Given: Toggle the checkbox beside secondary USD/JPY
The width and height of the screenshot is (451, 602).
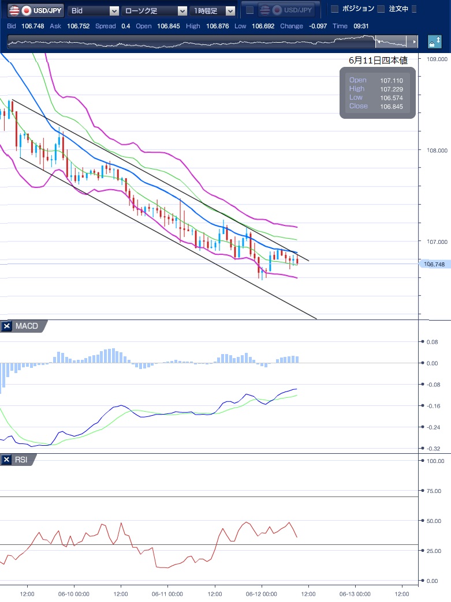Looking at the screenshot, I should click(x=249, y=10).
